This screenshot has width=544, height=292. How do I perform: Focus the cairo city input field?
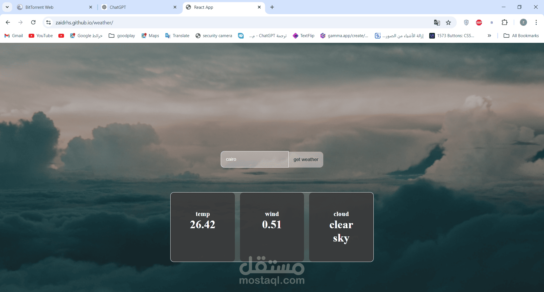pyautogui.click(x=255, y=159)
